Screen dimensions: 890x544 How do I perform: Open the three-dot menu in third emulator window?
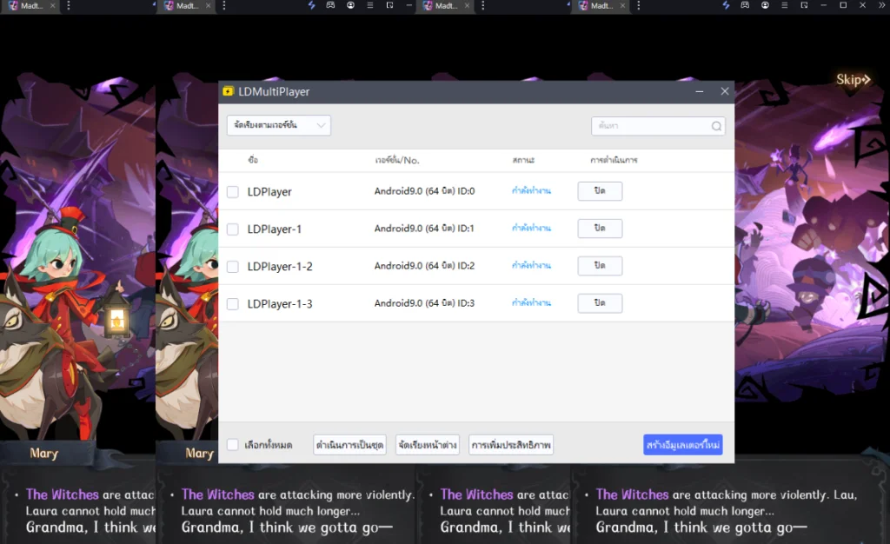[x=483, y=5]
